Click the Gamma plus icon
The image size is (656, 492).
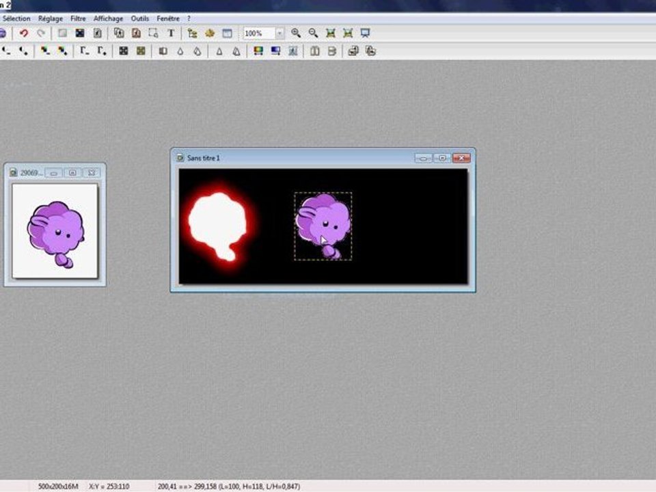point(102,51)
